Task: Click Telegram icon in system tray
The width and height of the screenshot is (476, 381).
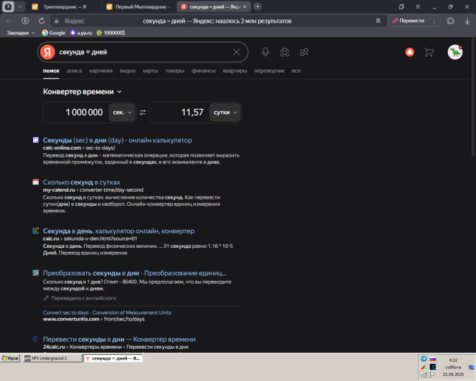Action: tap(424, 359)
